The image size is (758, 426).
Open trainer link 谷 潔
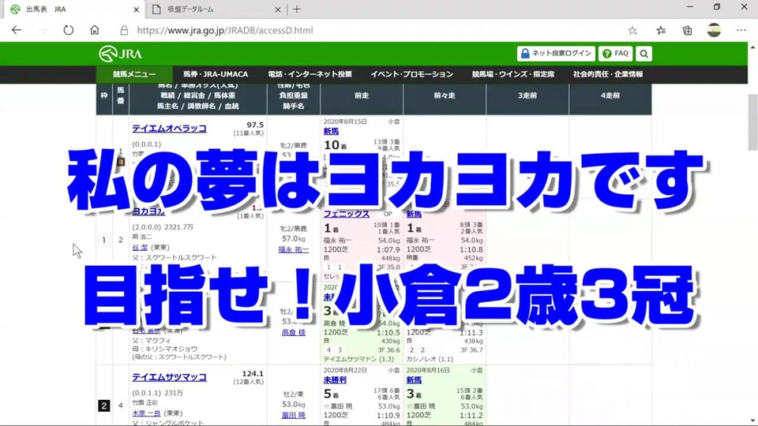[x=140, y=247]
